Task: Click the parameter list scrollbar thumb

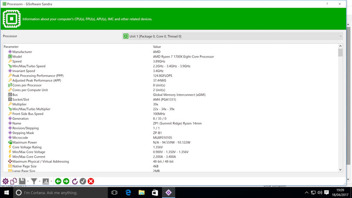Action: click(340, 52)
